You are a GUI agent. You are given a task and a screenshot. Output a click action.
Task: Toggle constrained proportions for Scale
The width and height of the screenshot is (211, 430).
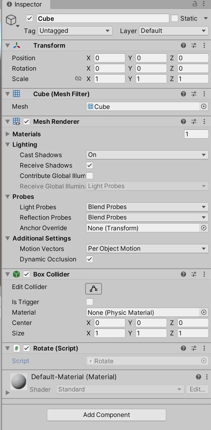coord(78,79)
